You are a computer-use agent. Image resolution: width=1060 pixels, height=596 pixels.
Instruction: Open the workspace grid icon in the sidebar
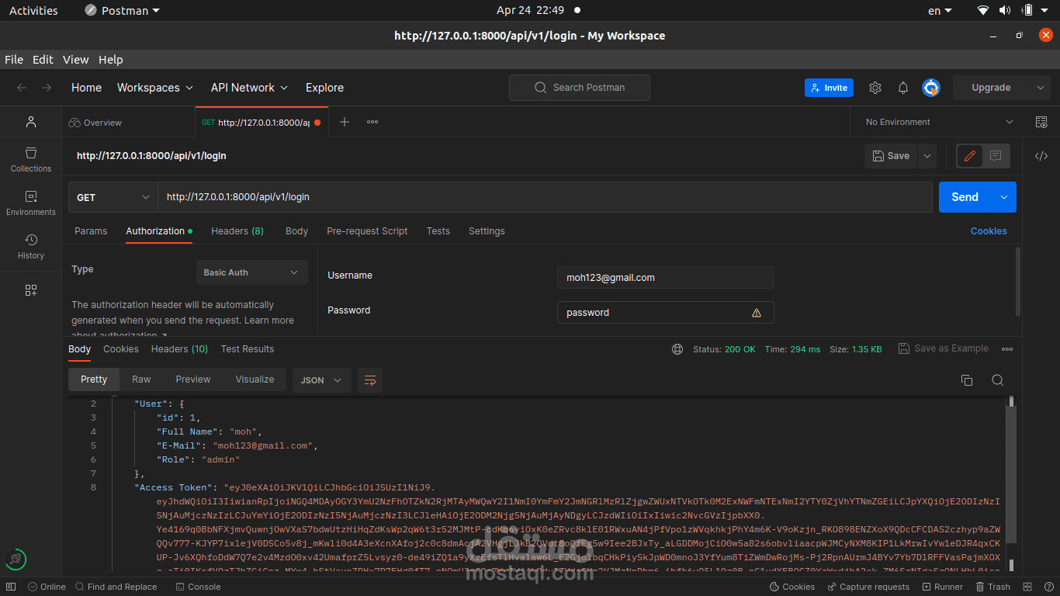point(31,290)
